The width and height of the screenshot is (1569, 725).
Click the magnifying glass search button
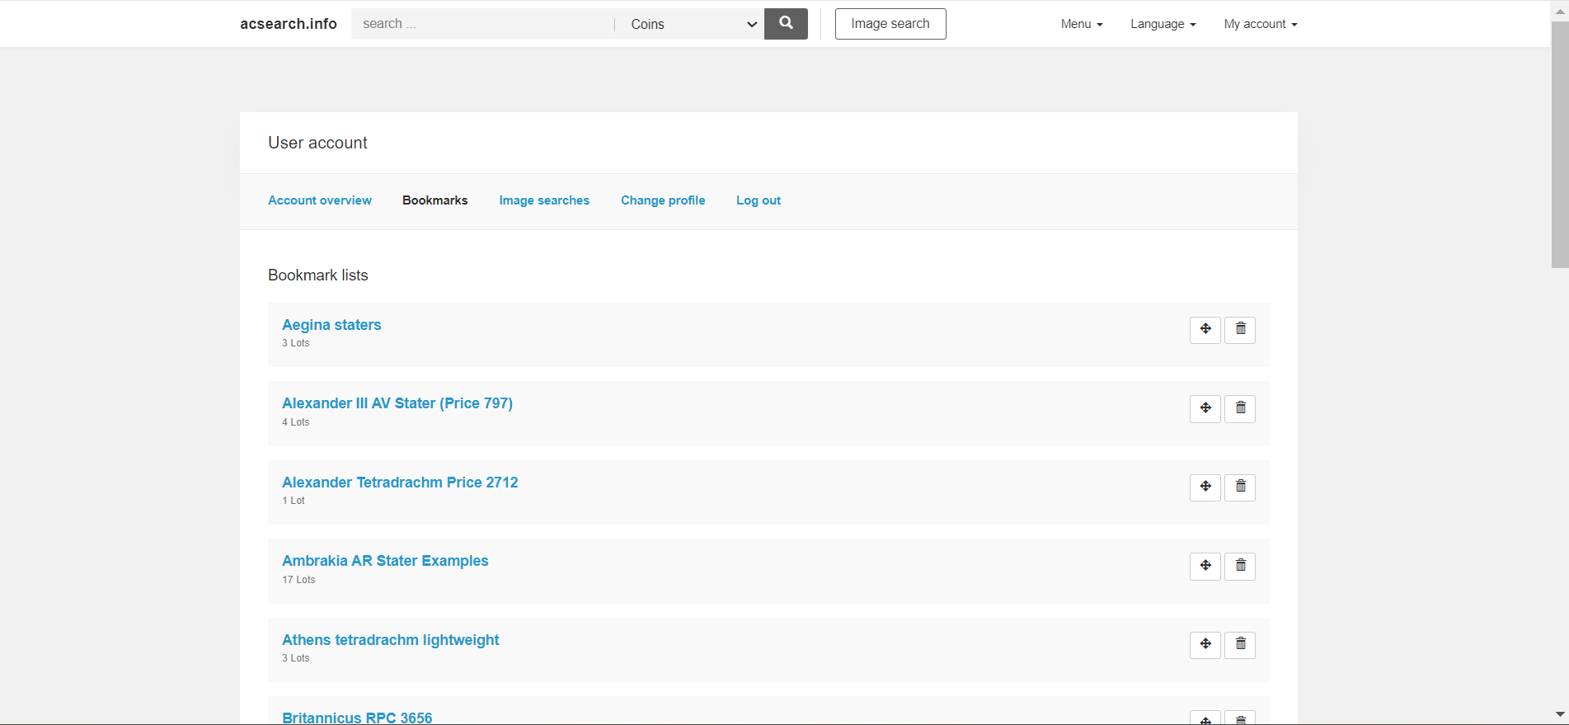click(x=786, y=24)
